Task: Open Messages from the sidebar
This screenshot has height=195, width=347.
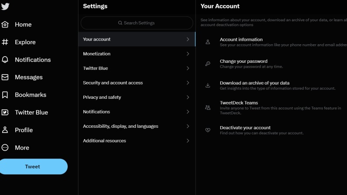Action: tap(29, 77)
